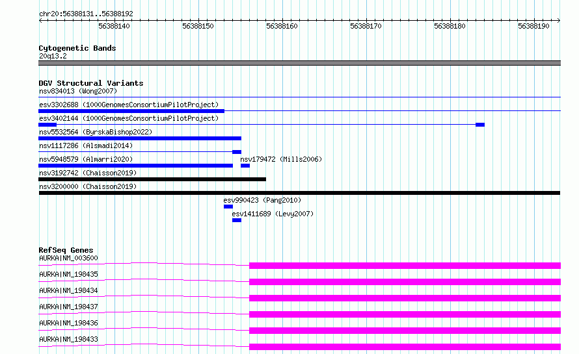
Task: Open variant esv3302688 label
Action: click(x=129, y=105)
